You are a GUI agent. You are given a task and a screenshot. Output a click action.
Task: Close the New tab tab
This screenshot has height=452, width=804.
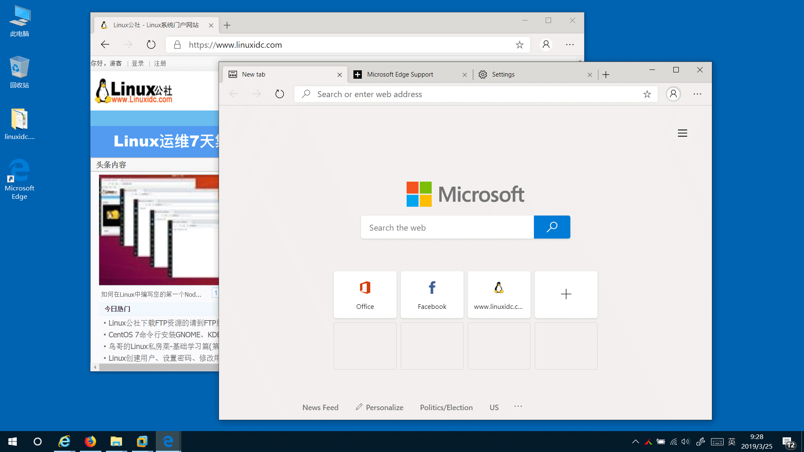pos(340,75)
